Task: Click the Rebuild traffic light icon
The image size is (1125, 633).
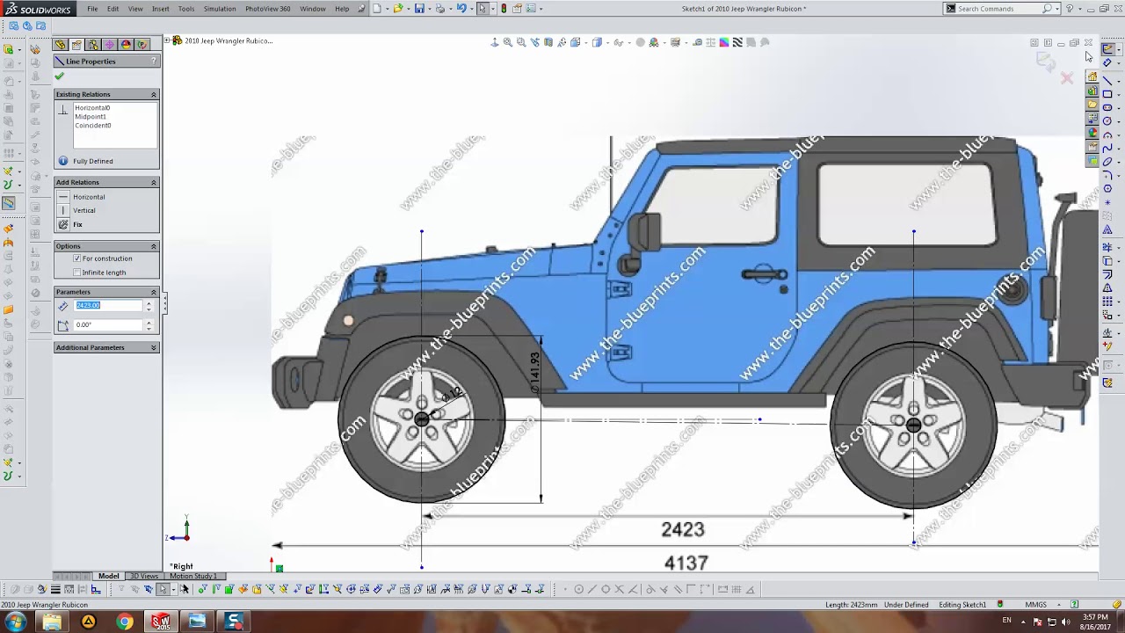Action: pos(504,9)
